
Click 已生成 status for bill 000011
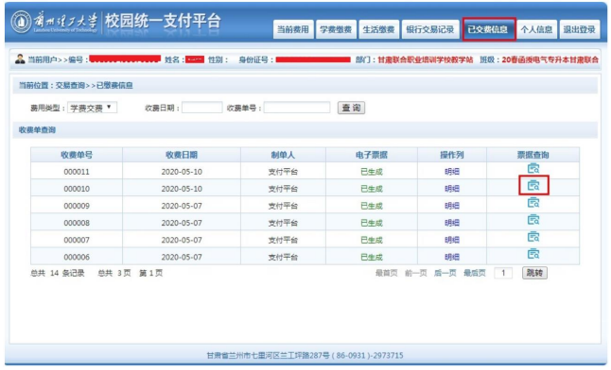point(372,172)
